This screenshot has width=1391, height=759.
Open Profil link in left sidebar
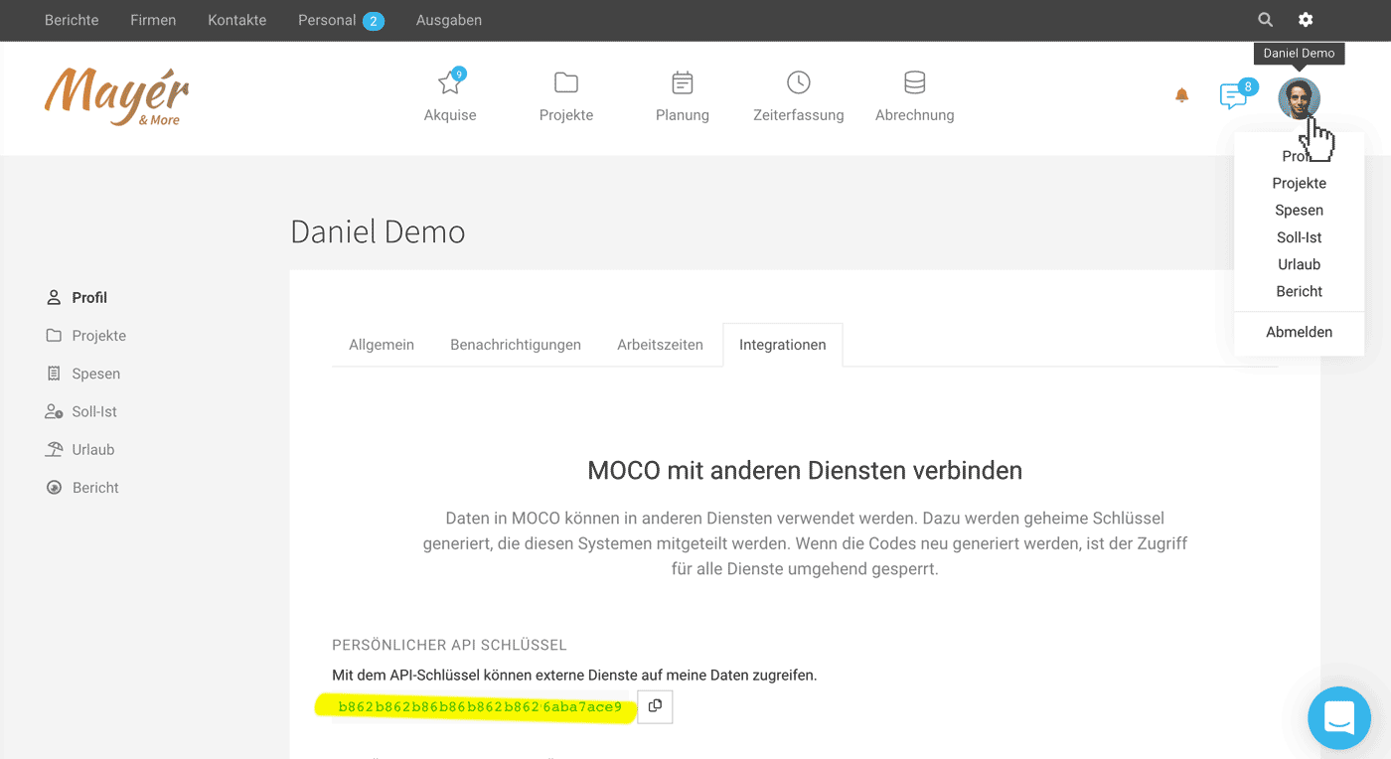point(89,297)
